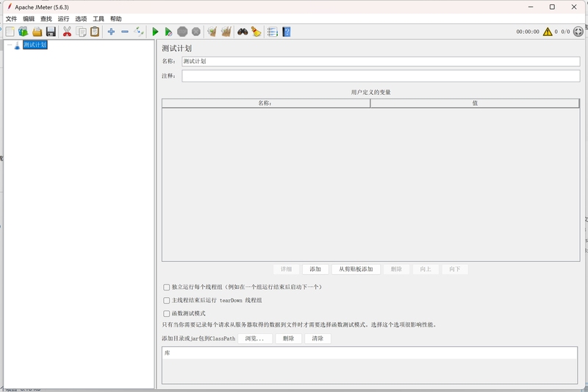Click the 浏览... classpath button
This screenshot has width=588, height=392.
[x=254, y=338]
